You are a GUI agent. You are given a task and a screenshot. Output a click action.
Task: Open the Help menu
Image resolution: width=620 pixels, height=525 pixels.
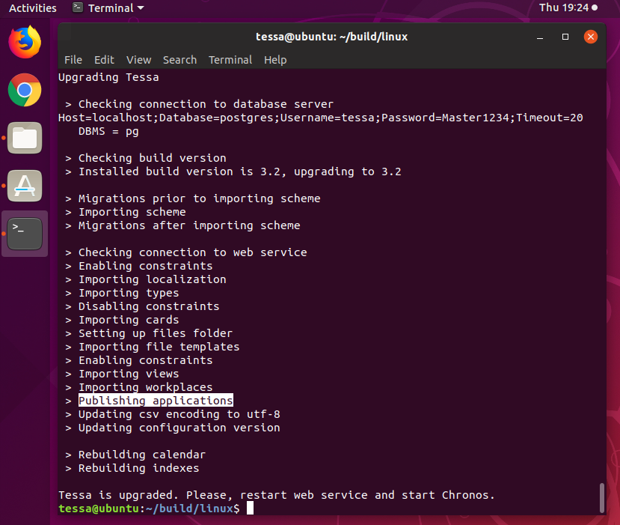[275, 60]
